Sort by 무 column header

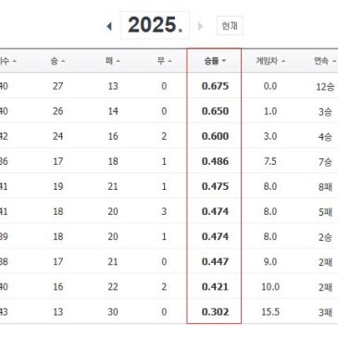click(161, 61)
